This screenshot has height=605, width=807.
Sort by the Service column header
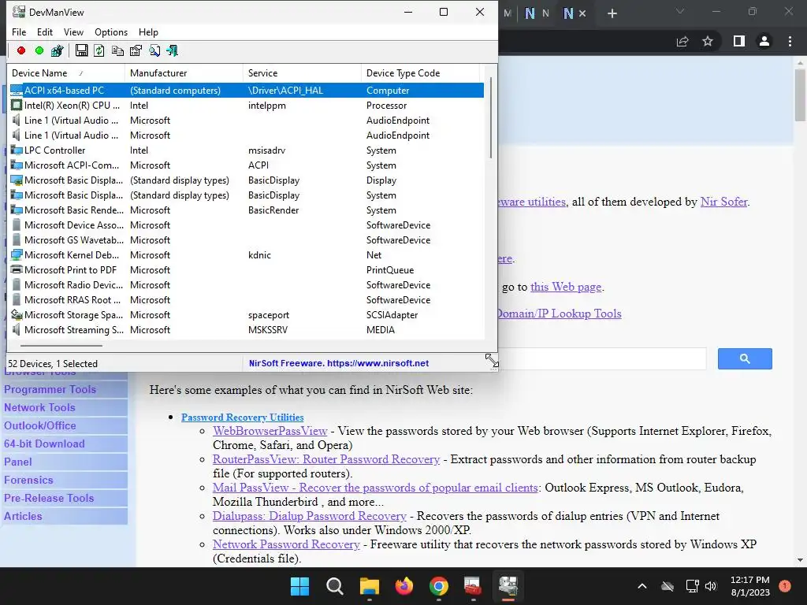[302, 73]
